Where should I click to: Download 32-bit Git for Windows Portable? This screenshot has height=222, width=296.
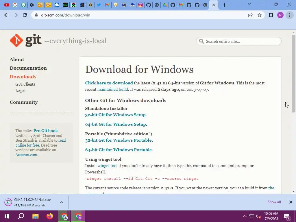118,140
